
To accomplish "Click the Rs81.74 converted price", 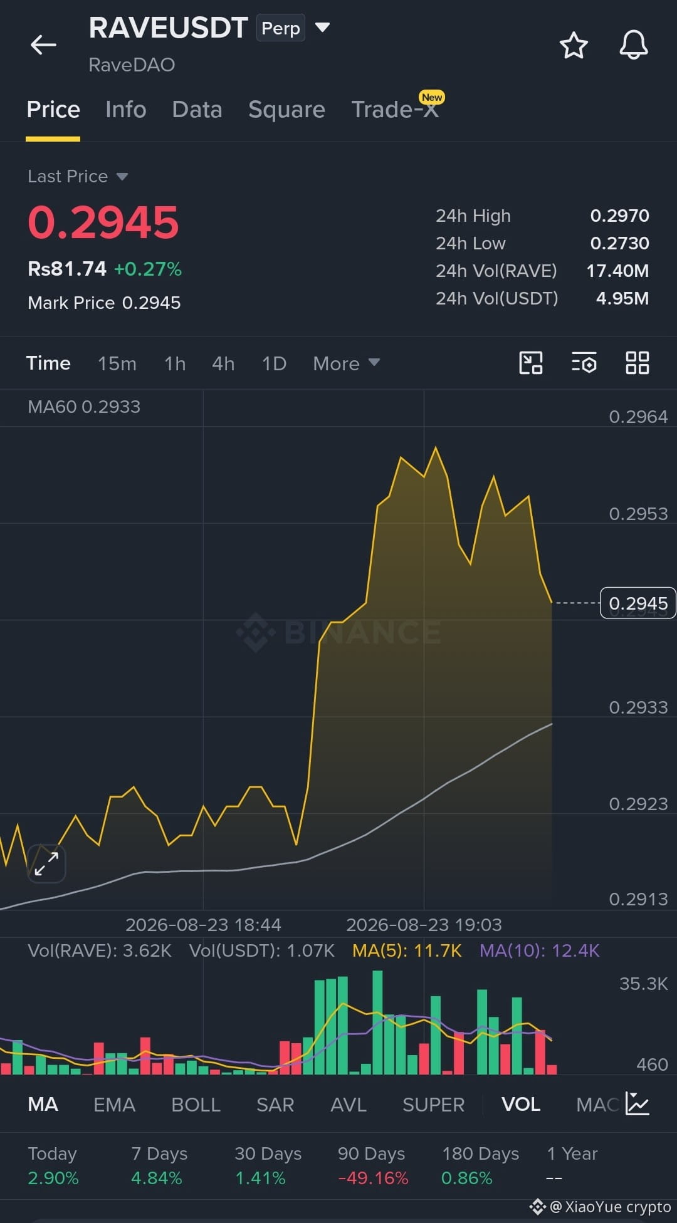I will (67, 269).
